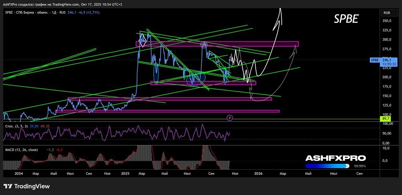Click MACD value −6,3 in red
402x195 pixels.
(59, 150)
